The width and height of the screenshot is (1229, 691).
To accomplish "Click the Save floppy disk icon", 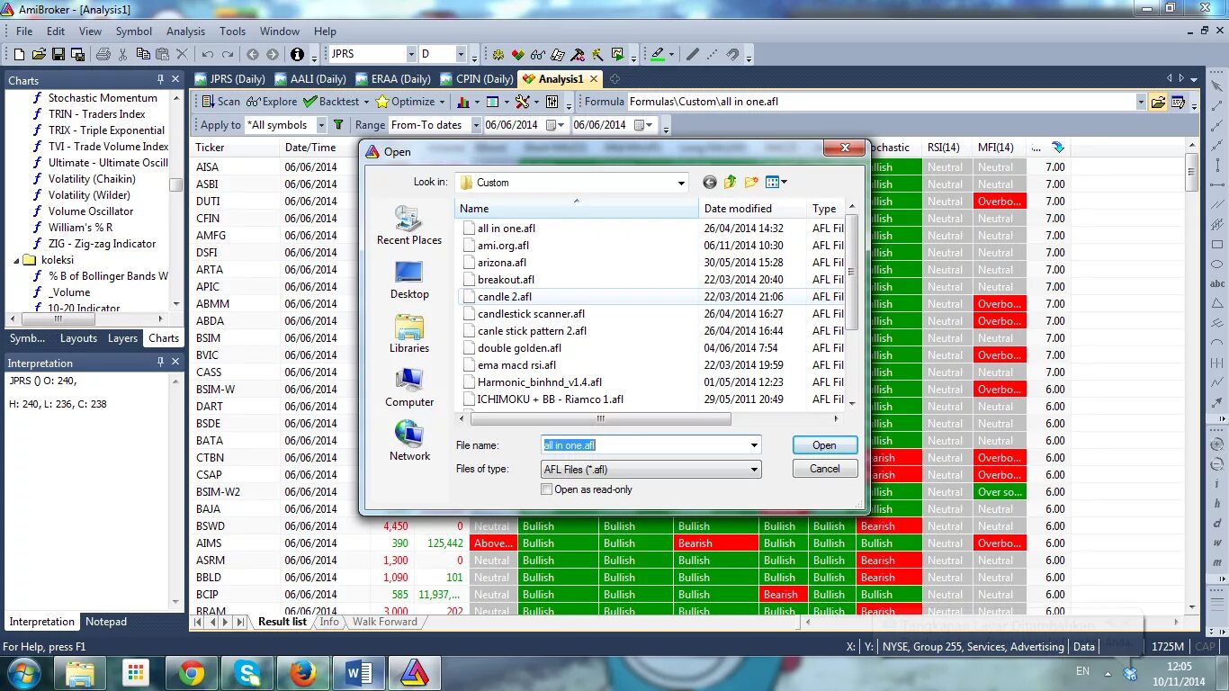I will [x=58, y=54].
